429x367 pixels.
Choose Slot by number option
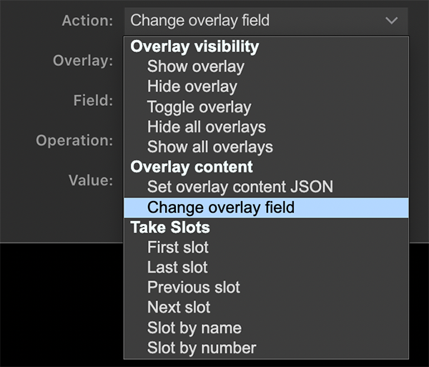(201, 348)
